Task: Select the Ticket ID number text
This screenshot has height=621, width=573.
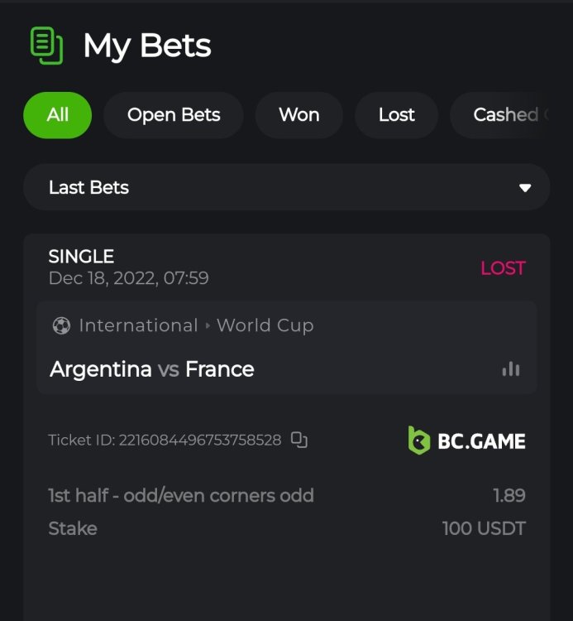Action: coord(200,440)
